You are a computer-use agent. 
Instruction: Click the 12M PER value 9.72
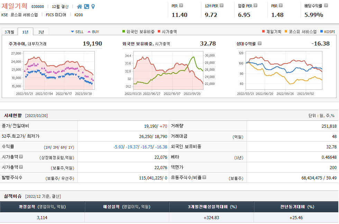click(211, 15)
